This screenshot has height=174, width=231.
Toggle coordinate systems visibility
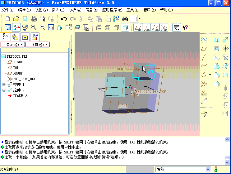pos(164,27)
